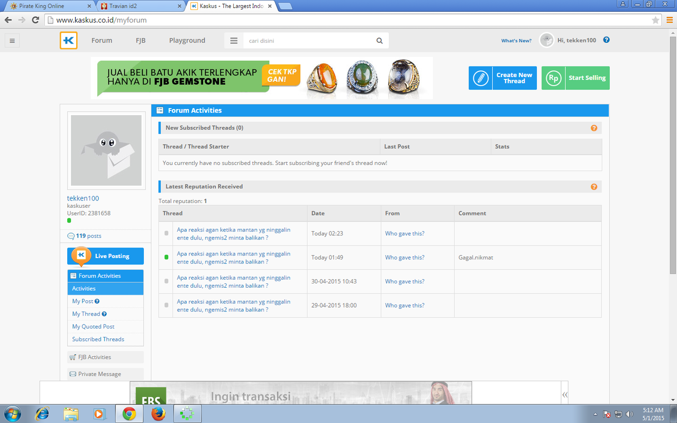This screenshot has height=423, width=677.
Task: Open My Quoted Post in sidebar
Action: click(x=93, y=327)
